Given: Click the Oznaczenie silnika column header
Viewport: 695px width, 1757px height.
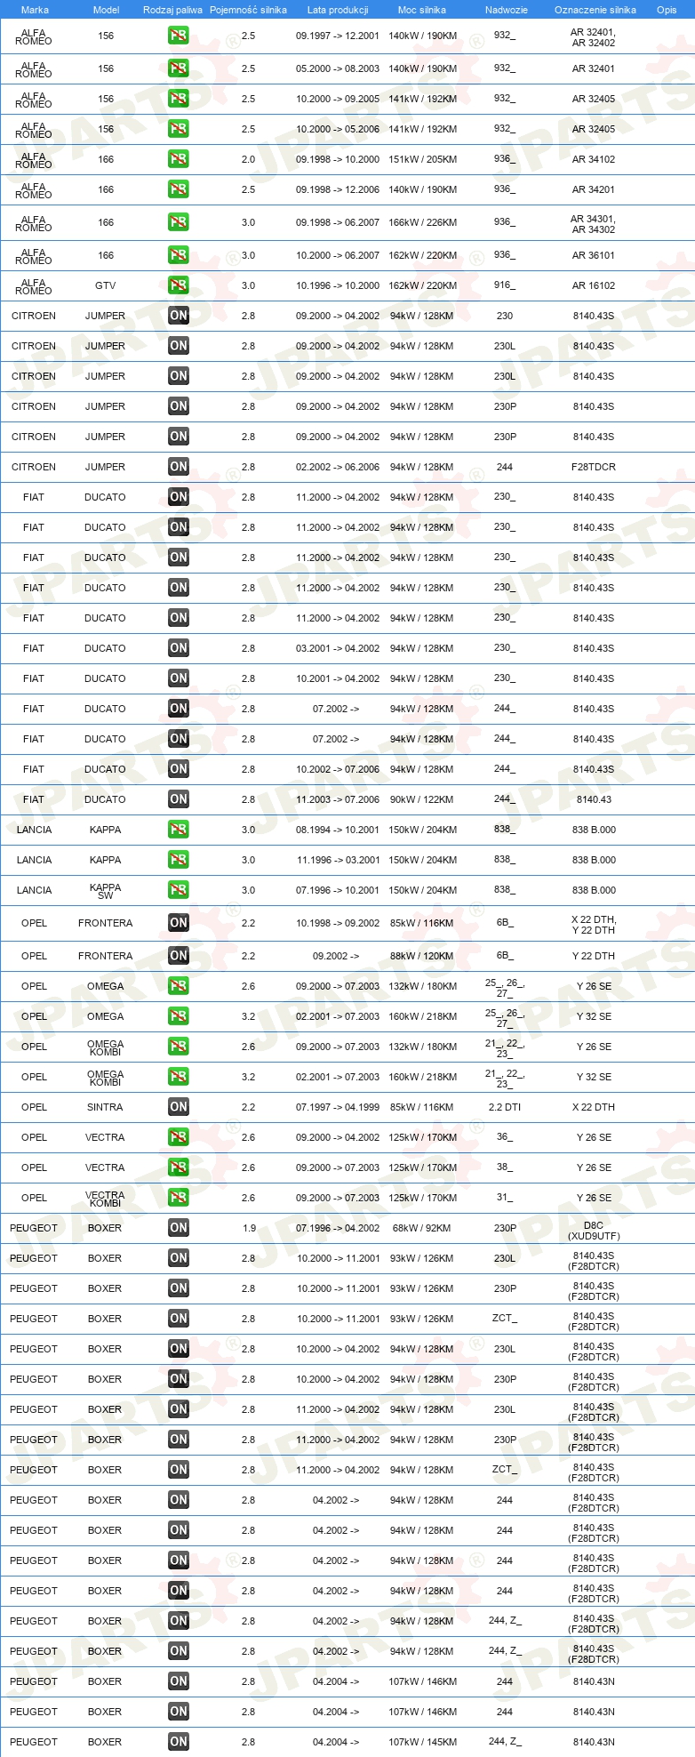Looking at the screenshot, I should click(595, 10).
